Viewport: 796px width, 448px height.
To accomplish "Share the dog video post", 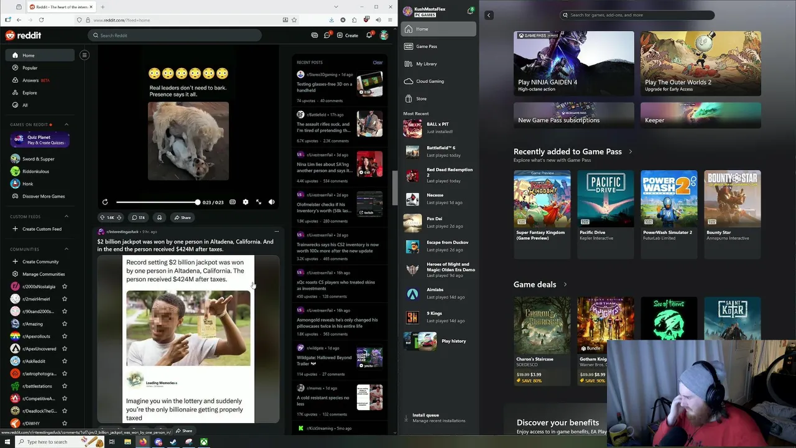I will click(x=182, y=218).
